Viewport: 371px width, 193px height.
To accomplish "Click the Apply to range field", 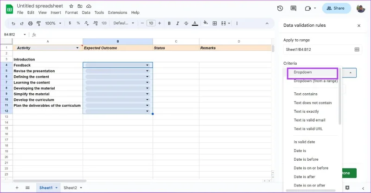I will (x=323, y=49).
